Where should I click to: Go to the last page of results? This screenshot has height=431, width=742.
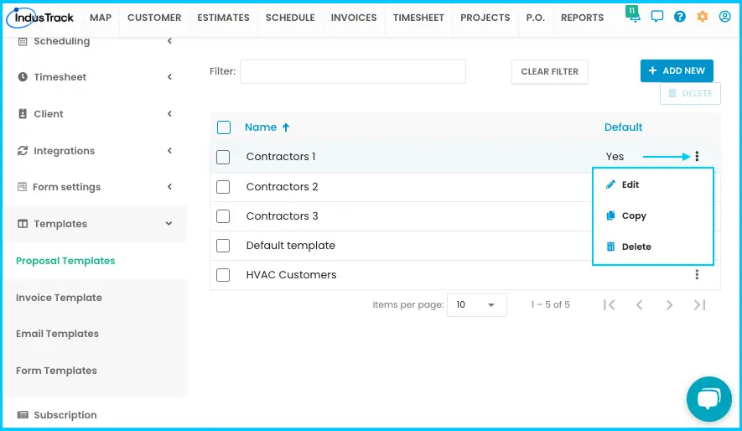[x=699, y=305]
